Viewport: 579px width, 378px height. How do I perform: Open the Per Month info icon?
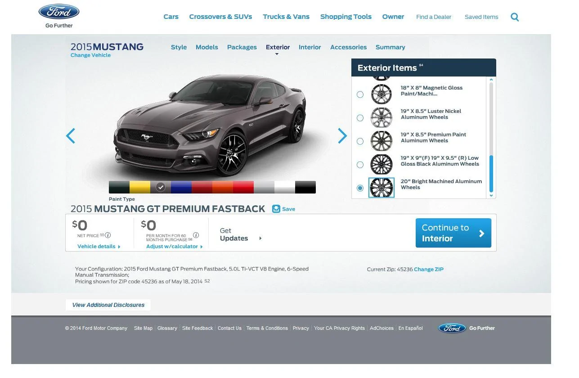click(x=196, y=235)
